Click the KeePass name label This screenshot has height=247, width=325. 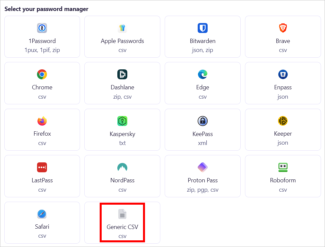coord(203,134)
